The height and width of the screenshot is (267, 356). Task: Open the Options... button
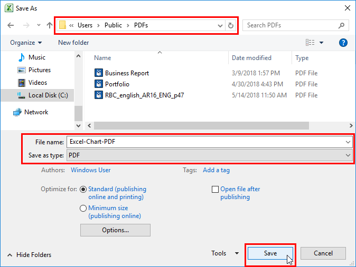(115, 230)
